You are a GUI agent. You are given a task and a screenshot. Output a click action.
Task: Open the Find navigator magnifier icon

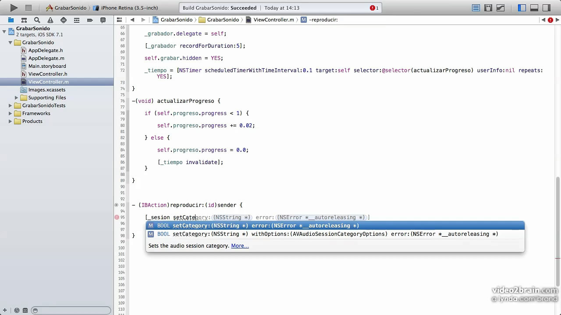pyautogui.click(x=37, y=20)
